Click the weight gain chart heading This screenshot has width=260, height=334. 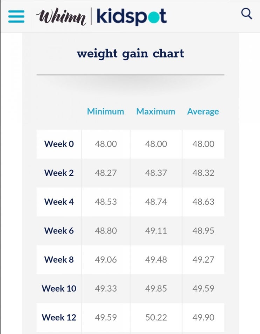tap(130, 54)
